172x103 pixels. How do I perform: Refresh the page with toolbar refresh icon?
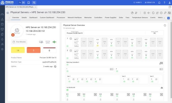(x=153, y=13)
